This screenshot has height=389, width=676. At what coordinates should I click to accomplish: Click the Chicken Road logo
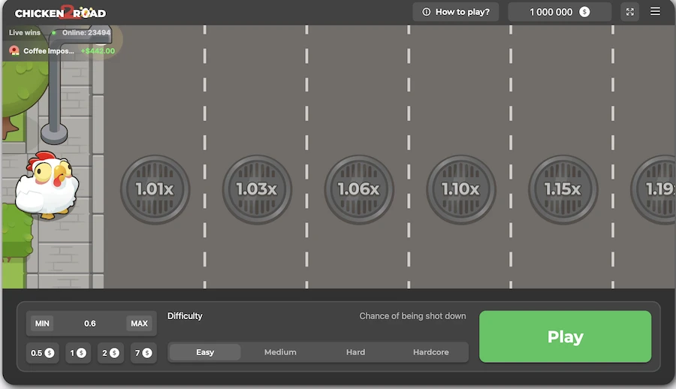tap(60, 12)
